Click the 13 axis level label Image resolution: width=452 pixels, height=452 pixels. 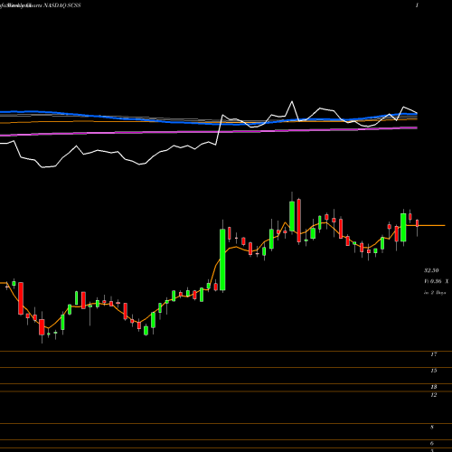click(x=434, y=387)
